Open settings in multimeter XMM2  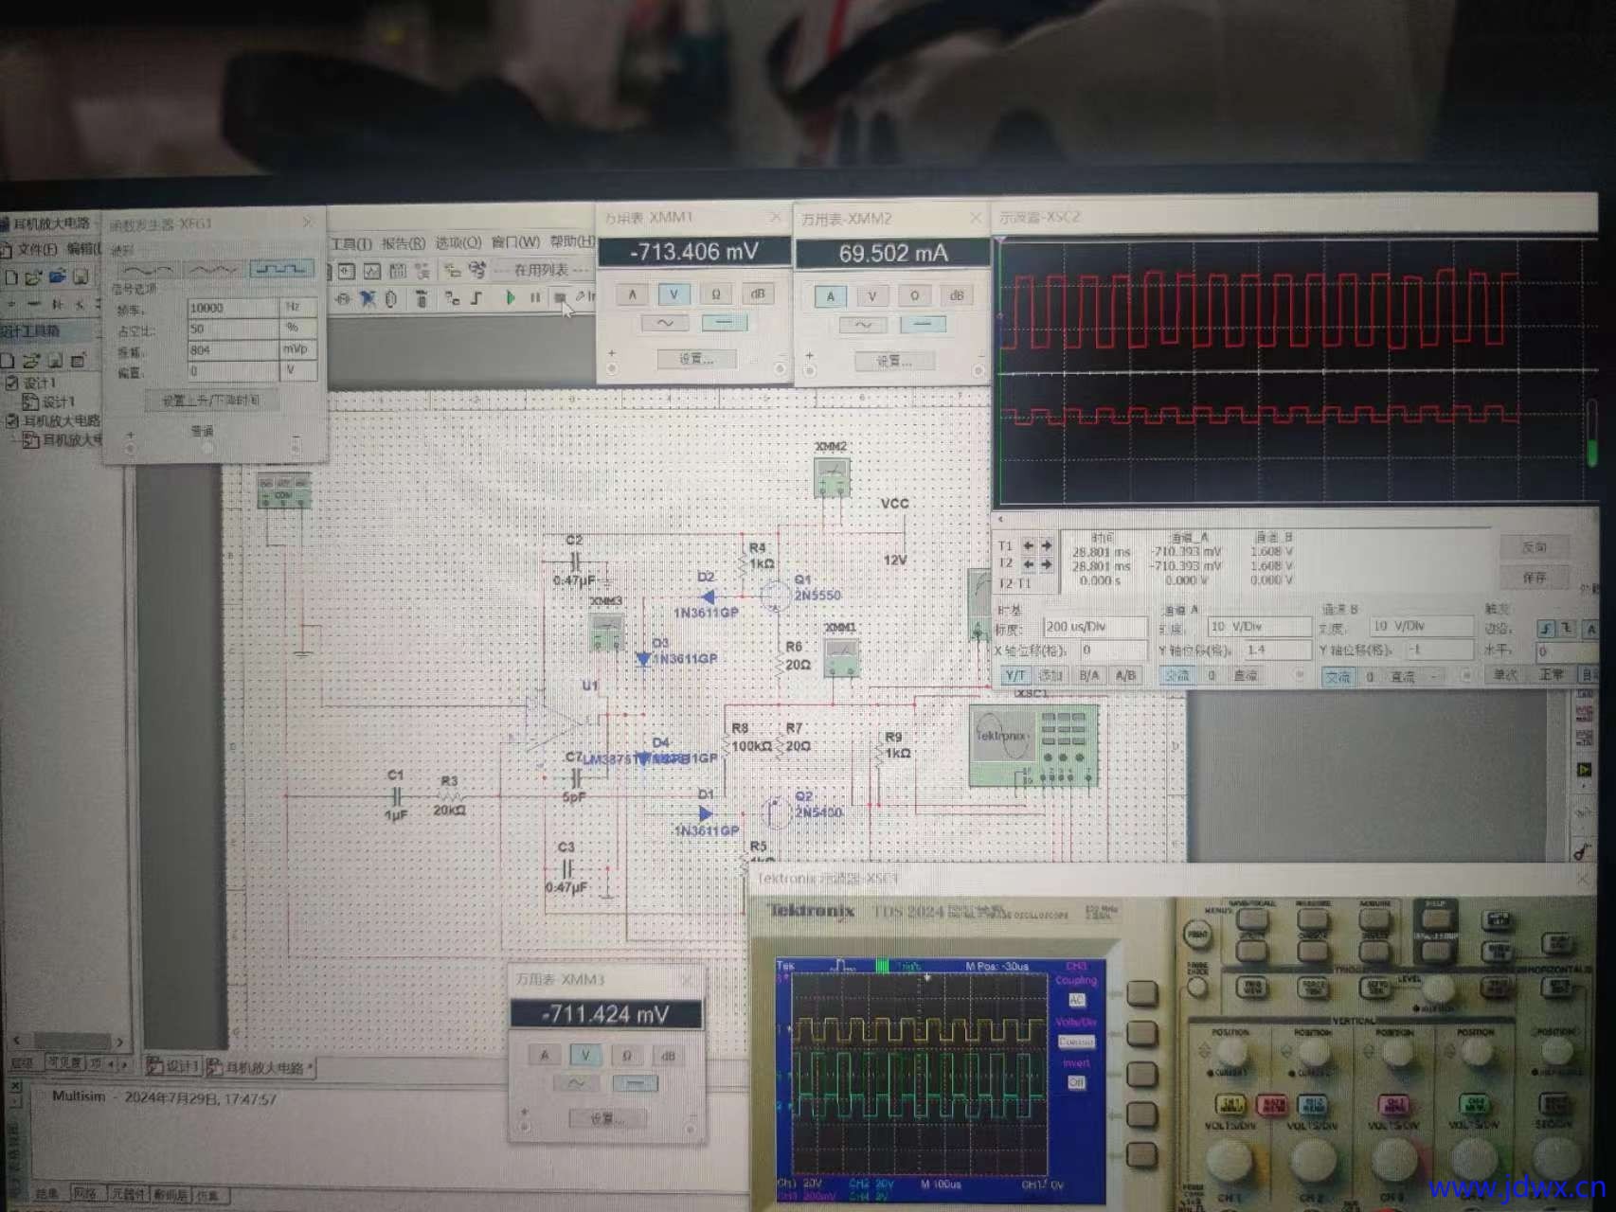(893, 361)
